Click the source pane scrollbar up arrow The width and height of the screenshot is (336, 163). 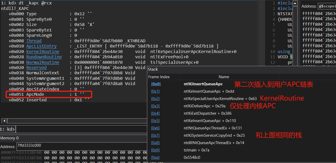(x=295, y=3)
